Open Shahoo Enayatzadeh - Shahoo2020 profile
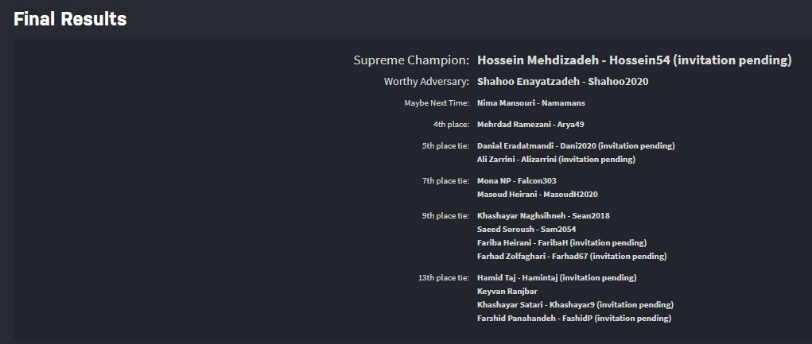This screenshot has height=344, width=812. (557, 81)
